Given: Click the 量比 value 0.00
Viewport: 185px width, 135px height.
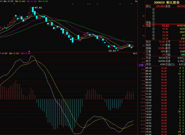Looking at the screenshot, I should [x=183, y=51].
